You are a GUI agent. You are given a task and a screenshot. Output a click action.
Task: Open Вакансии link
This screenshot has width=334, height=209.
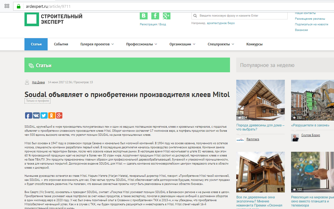tap(301, 30)
